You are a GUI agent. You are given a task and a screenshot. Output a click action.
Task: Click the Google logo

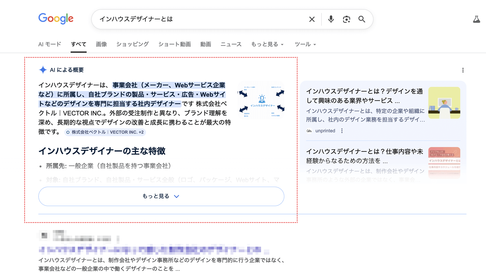pos(56,19)
